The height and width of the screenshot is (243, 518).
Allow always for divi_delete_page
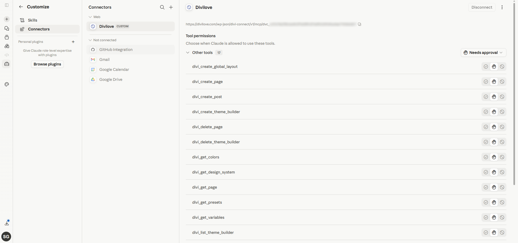click(x=486, y=127)
